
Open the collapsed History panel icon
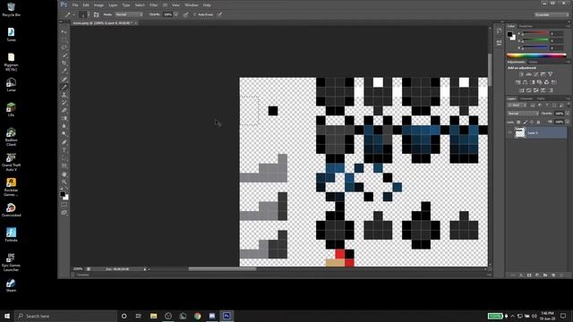point(500,31)
